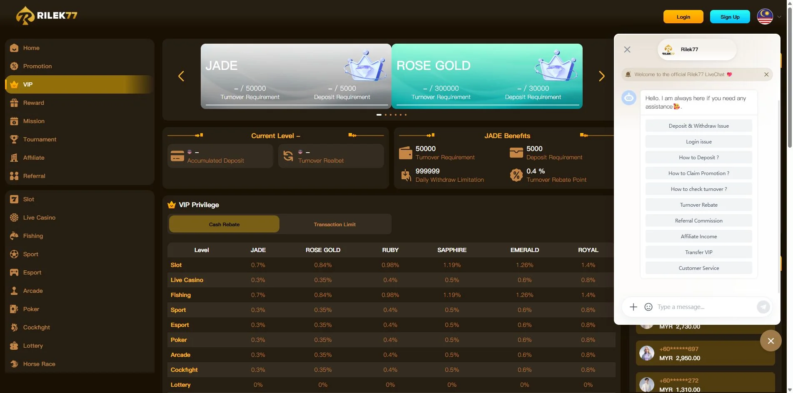Click the Poker cards icon
This screenshot has height=393, width=793.
coord(14,309)
